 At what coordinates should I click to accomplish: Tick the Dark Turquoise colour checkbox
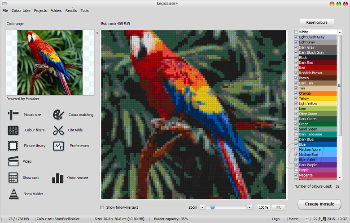click(296, 134)
